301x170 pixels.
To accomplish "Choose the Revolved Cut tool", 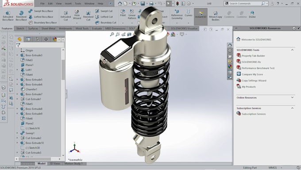I will click(88, 15).
